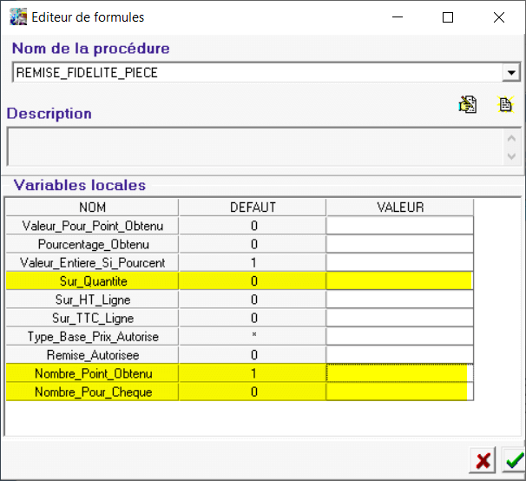Viewport: 526px width, 481px height.
Task: Click the edit procedure icon with pencil
Action: point(468,105)
